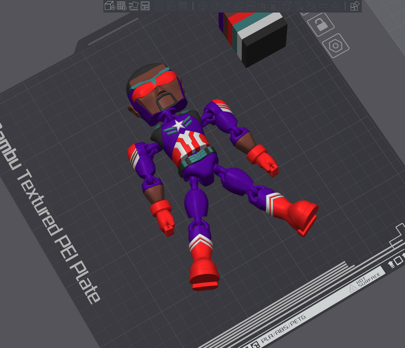Select the Measure ruler tool

coord(323,6)
